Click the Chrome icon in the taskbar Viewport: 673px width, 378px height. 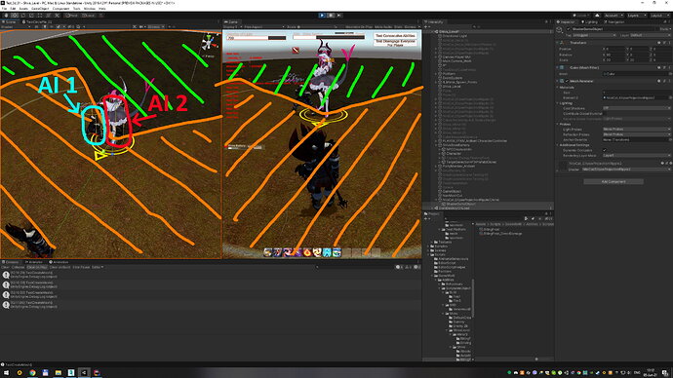(x=32, y=372)
